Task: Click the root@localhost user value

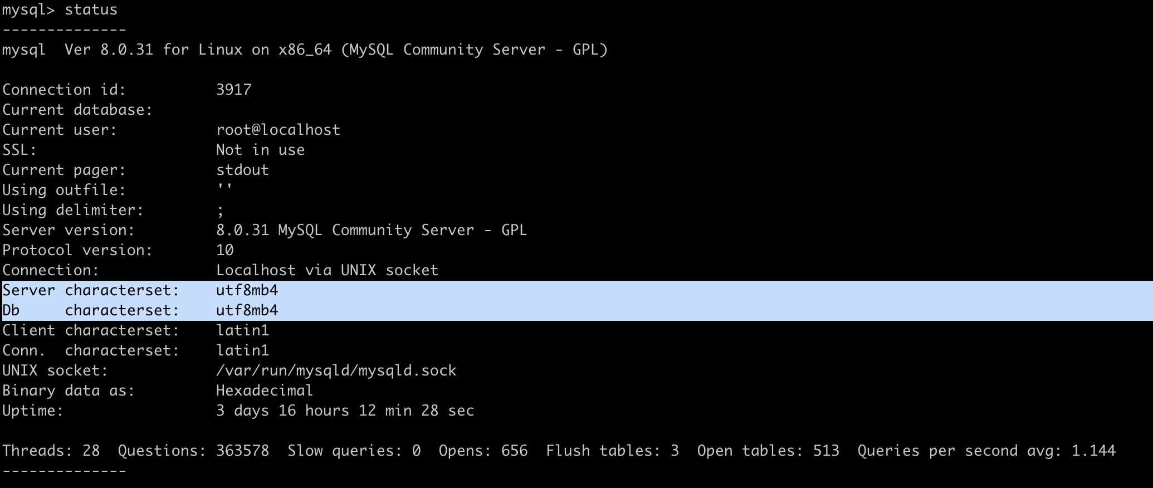Action: click(x=278, y=130)
